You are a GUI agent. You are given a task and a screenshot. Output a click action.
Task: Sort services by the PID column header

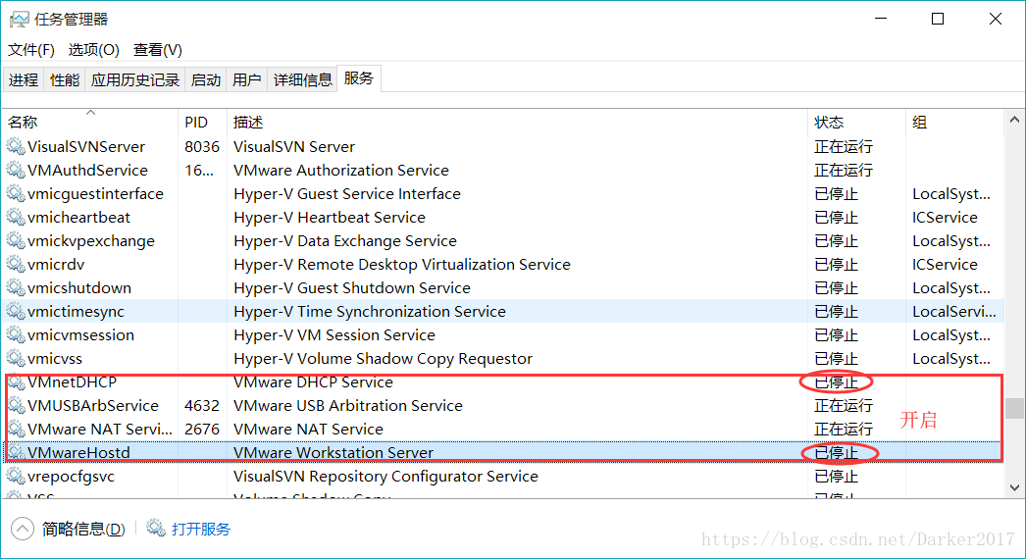[x=202, y=122]
